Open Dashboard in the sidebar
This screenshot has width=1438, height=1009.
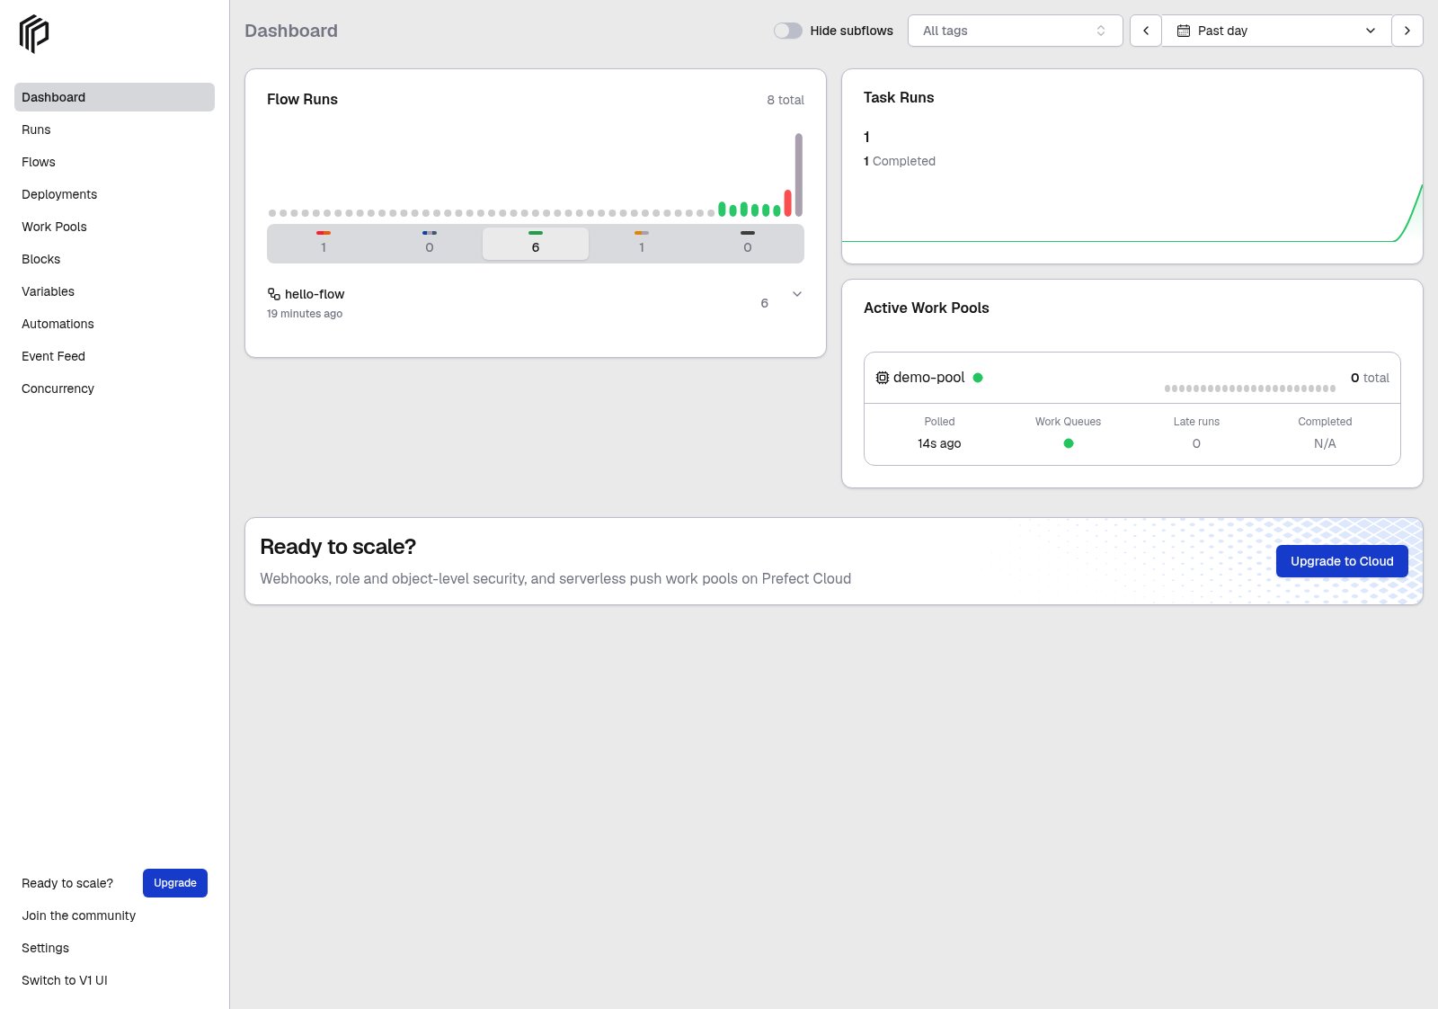point(114,97)
